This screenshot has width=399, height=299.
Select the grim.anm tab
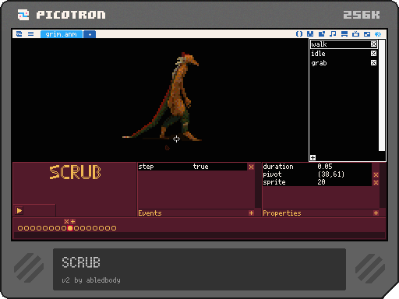tap(62, 34)
